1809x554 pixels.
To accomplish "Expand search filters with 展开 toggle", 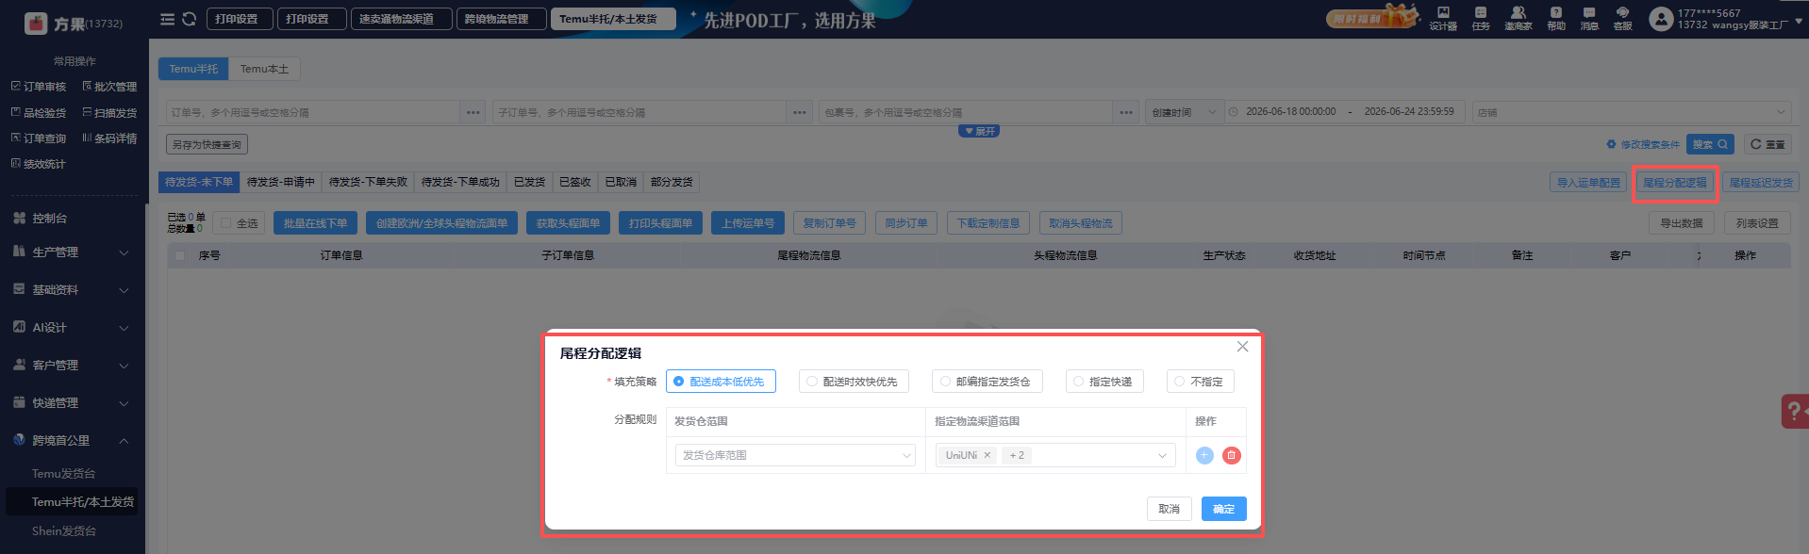I will 979,131.
